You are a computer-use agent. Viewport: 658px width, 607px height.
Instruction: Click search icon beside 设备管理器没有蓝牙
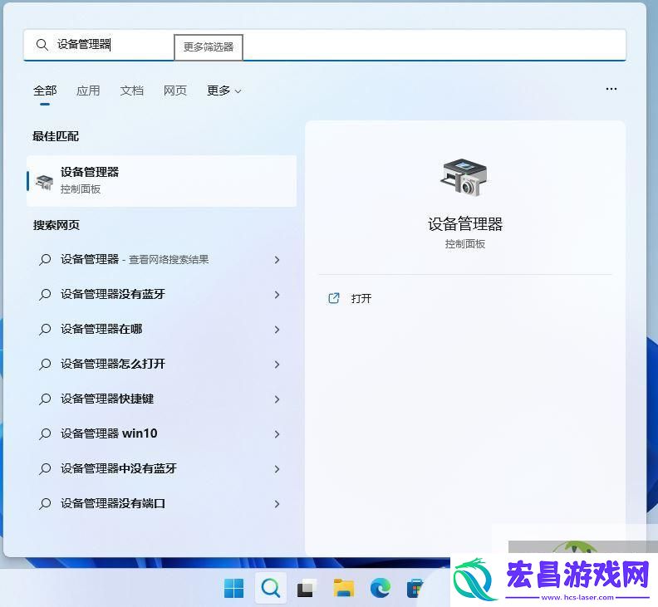[x=45, y=295]
